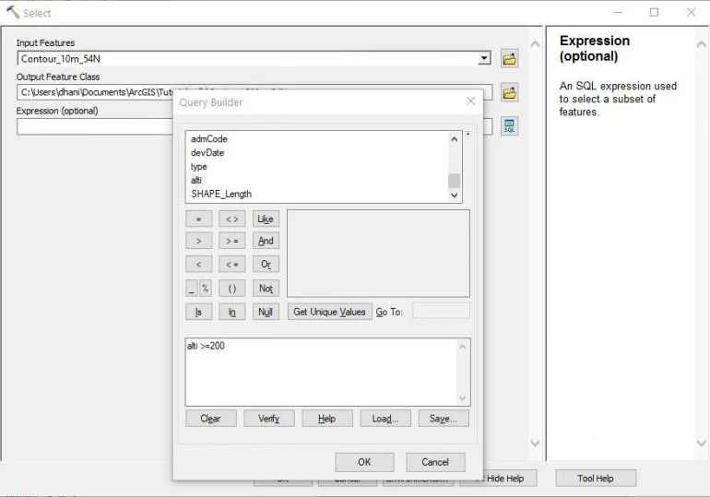This screenshot has width=710, height=497.
Task: Click the greater-than operator button
Action: pos(199,241)
